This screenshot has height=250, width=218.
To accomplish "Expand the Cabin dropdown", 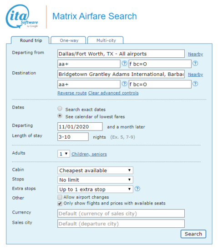I will click(x=95, y=170).
